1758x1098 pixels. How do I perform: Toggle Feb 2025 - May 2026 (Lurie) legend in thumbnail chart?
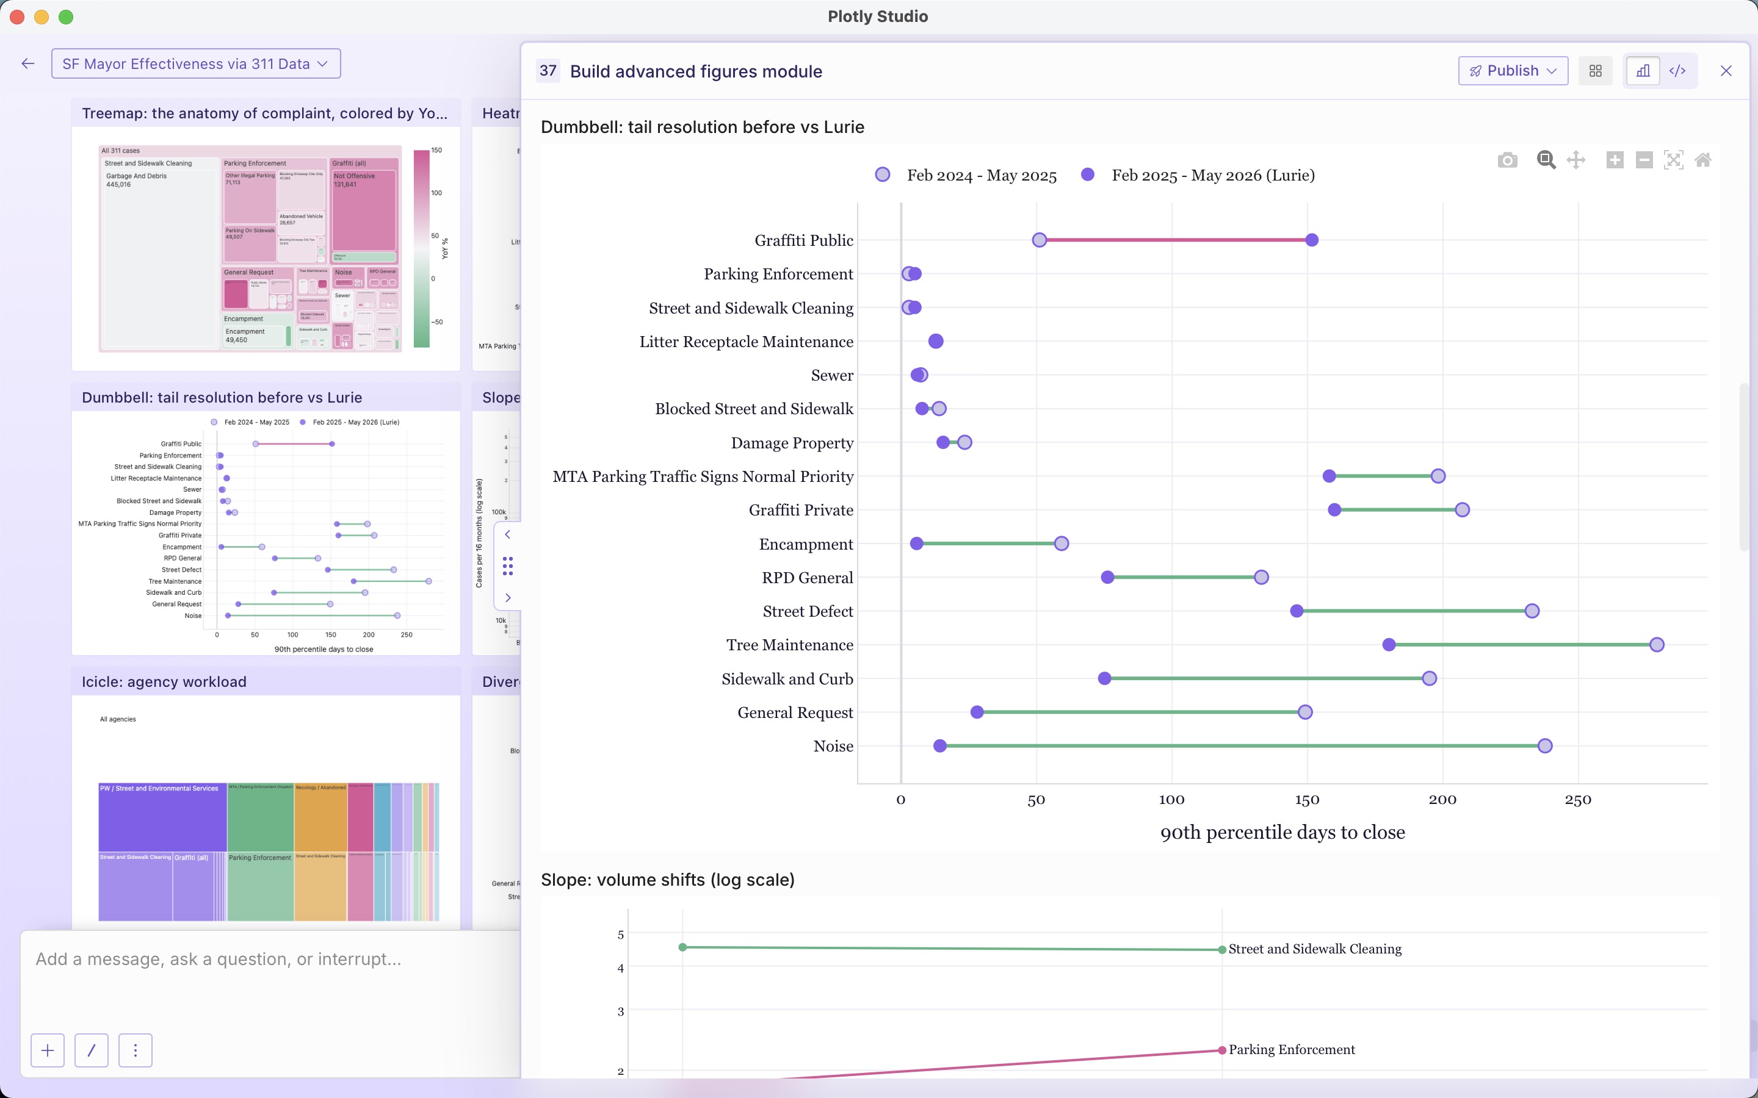(349, 422)
